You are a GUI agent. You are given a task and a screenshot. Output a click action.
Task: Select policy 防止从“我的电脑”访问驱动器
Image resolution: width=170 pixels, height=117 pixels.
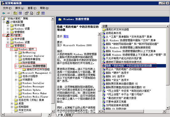(124, 69)
